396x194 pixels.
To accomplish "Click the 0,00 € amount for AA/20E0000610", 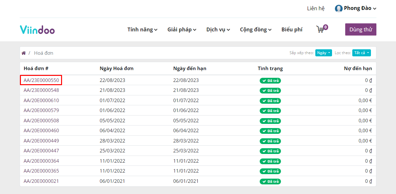I will click(365, 100).
